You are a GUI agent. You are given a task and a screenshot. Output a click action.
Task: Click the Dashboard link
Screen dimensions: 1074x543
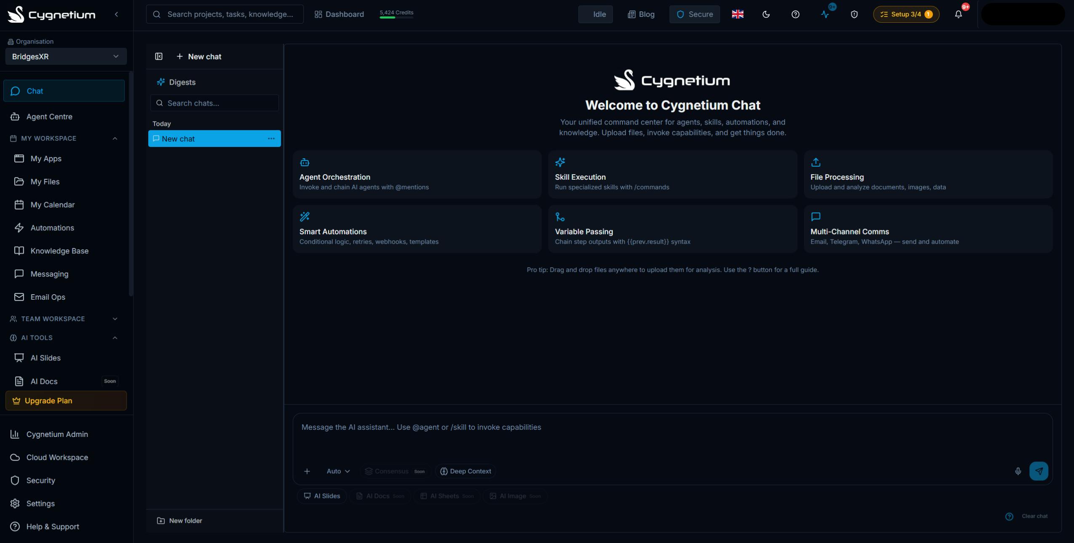coord(339,14)
